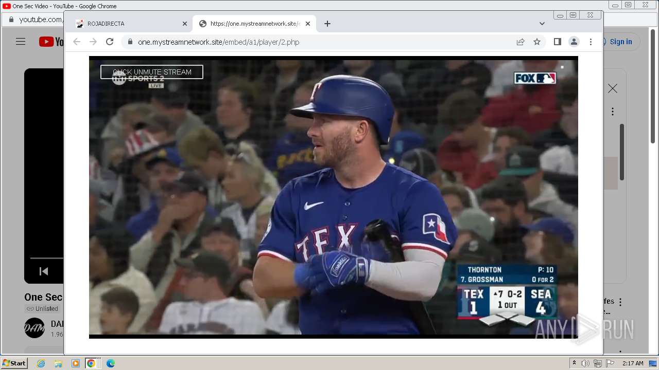
Task: Click the YouTube video progress bar
Action: click(46, 258)
